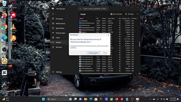The height and width of the screenshot is (102, 181).
Task: Click Task Manager icon on taskbar
Action: (137, 99)
